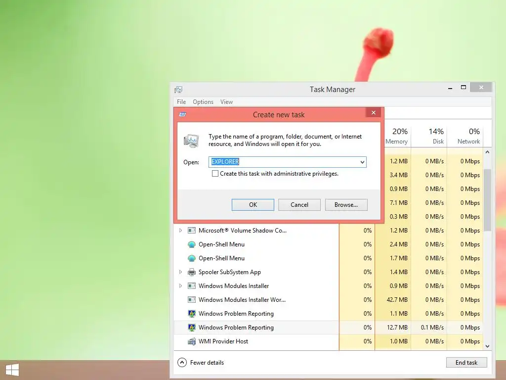Expand Microsoft Volume Shadow Copy process
506x380 pixels.
(181, 231)
